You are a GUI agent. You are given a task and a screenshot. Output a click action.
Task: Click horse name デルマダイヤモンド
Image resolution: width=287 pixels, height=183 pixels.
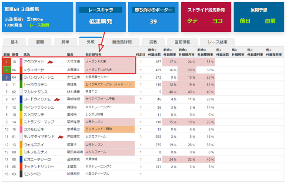click(39, 136)
